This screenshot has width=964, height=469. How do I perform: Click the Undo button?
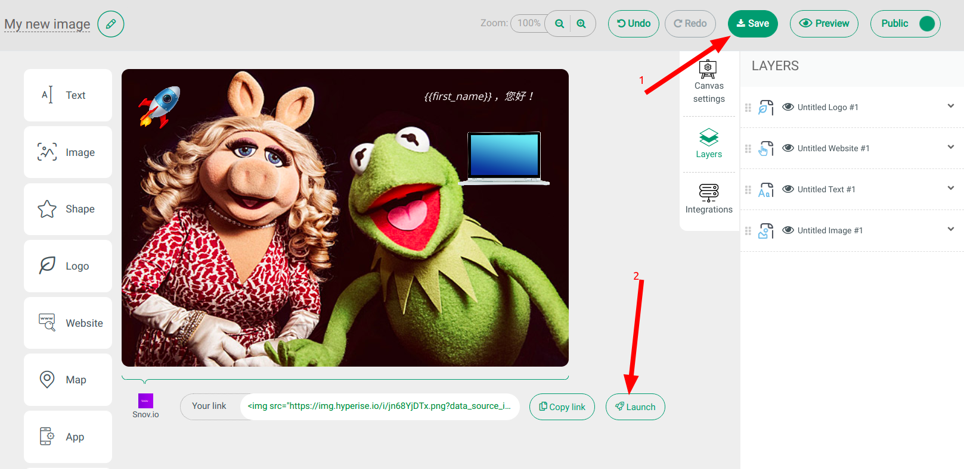634,24
